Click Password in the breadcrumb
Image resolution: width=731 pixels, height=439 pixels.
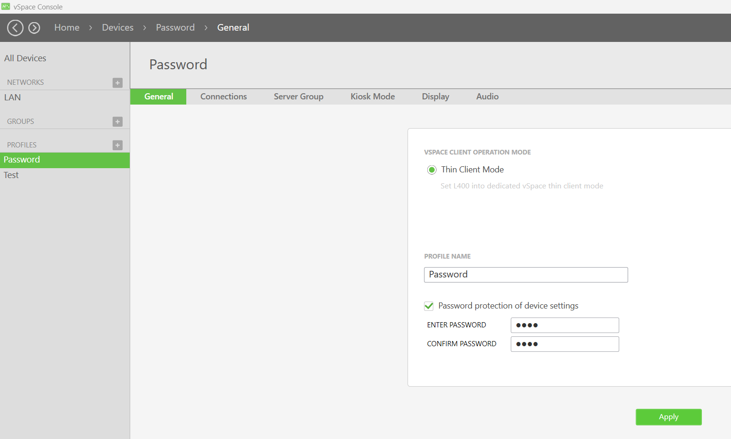[175, 28]
